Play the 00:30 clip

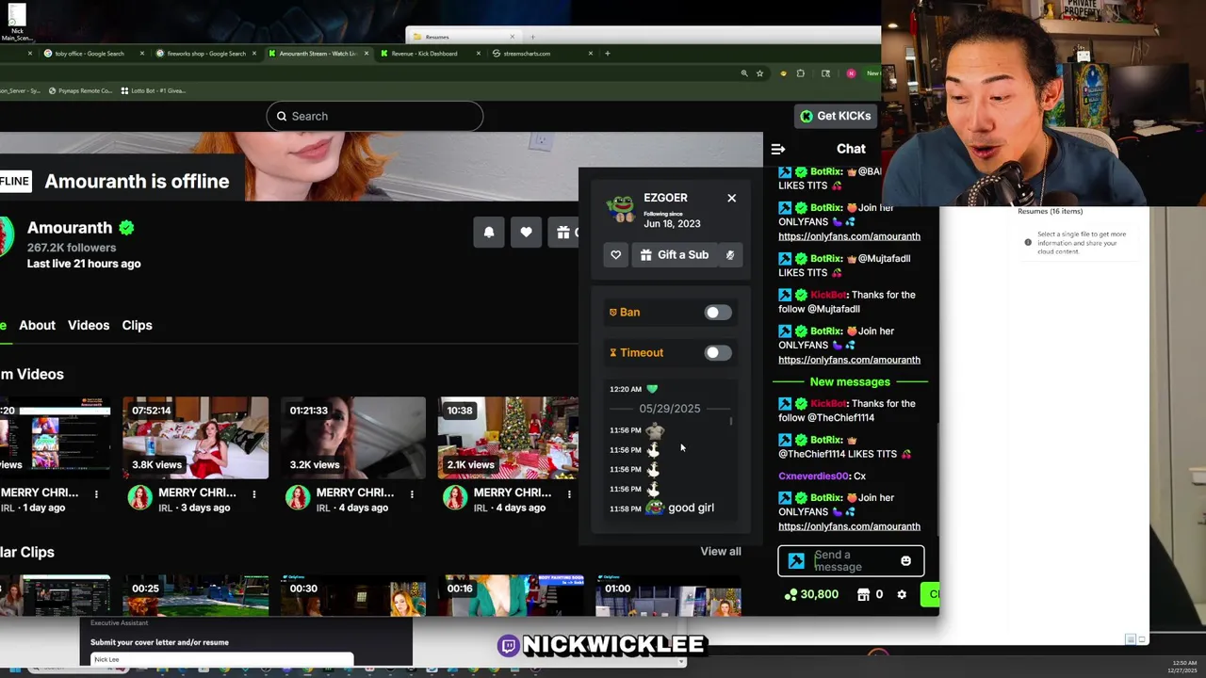click(352, 595)
